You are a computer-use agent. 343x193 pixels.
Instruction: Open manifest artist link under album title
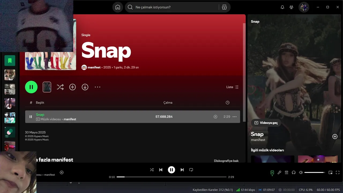(x=94, y=67)
